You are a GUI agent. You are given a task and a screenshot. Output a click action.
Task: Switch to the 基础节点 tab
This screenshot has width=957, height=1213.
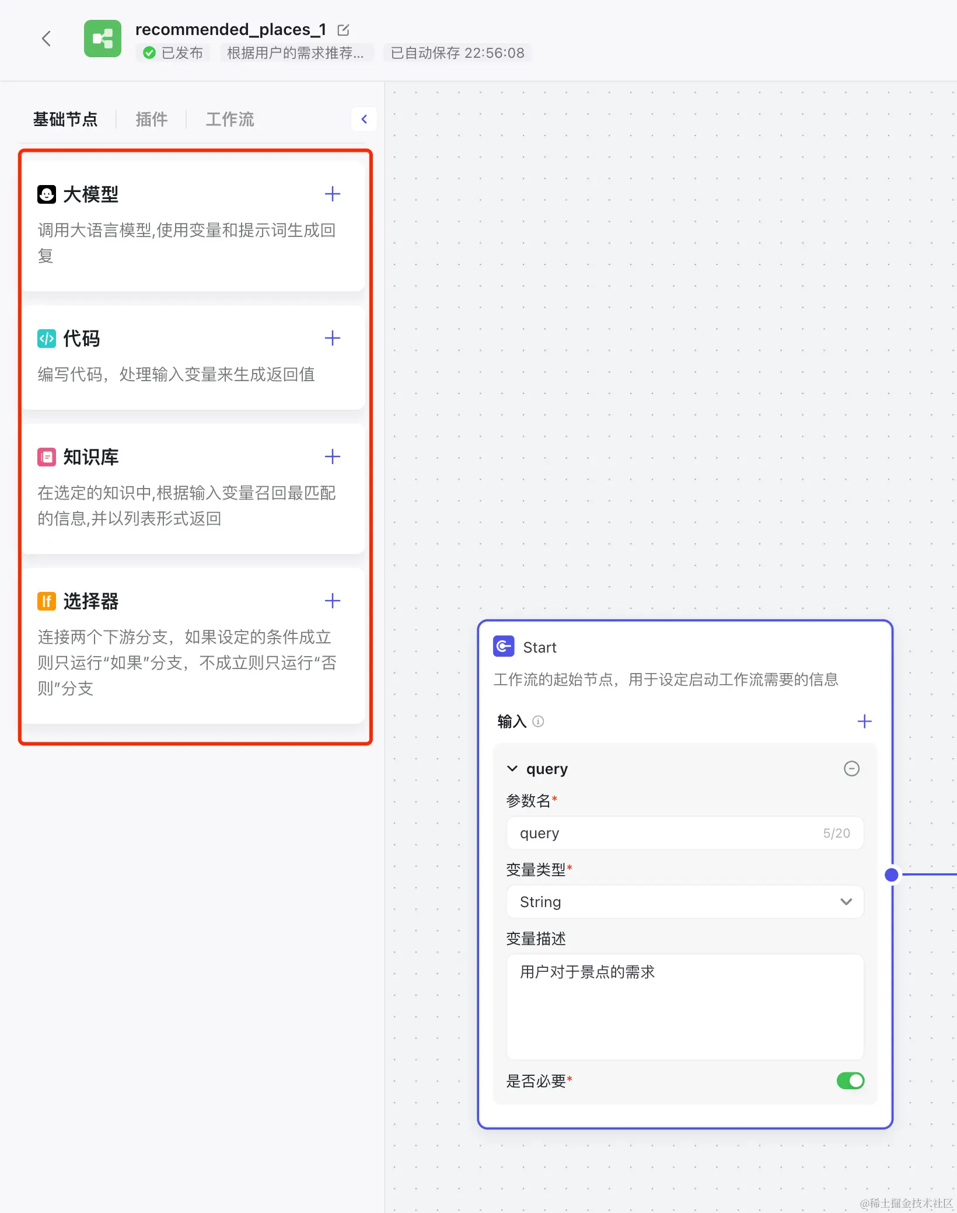65,119
